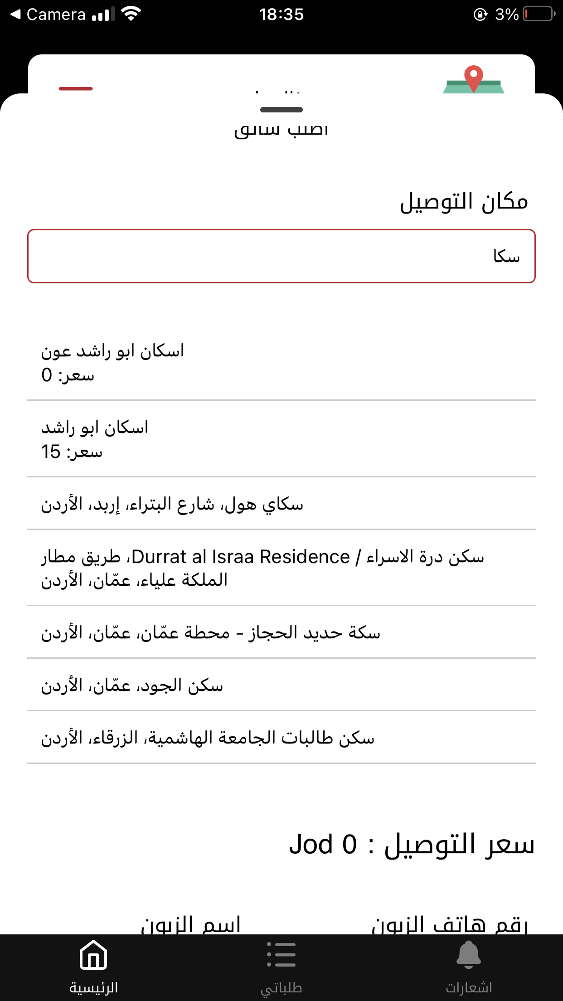Select سكاي هول Irbid suggestion
The image size is (563, 1001).
(x=281, y=504)
